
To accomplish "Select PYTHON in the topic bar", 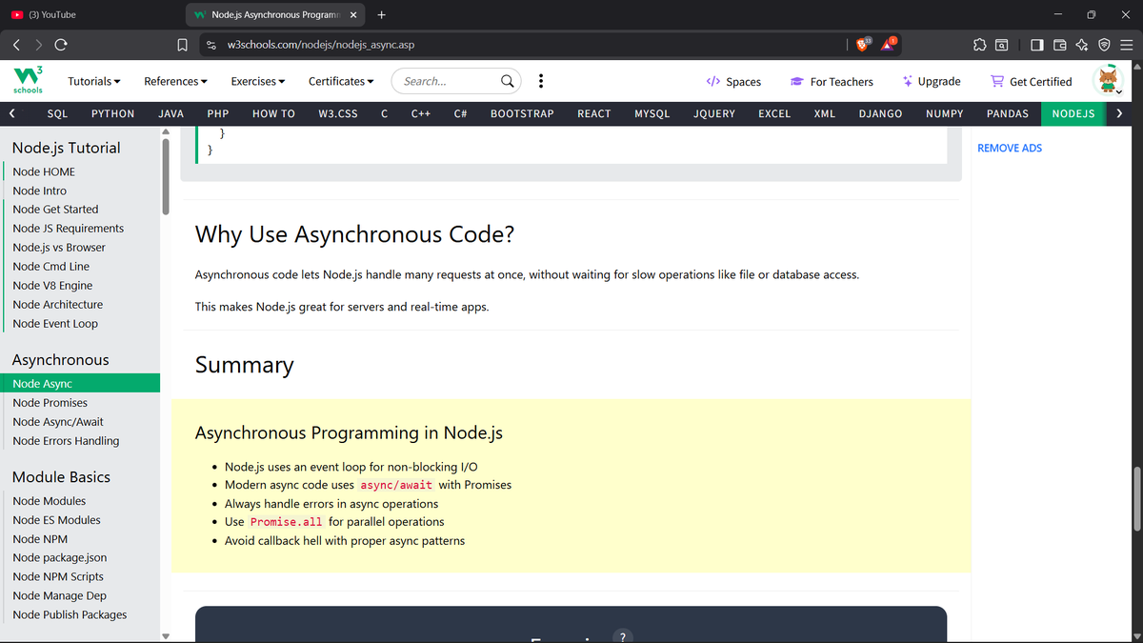I will [x=112, y=113].
